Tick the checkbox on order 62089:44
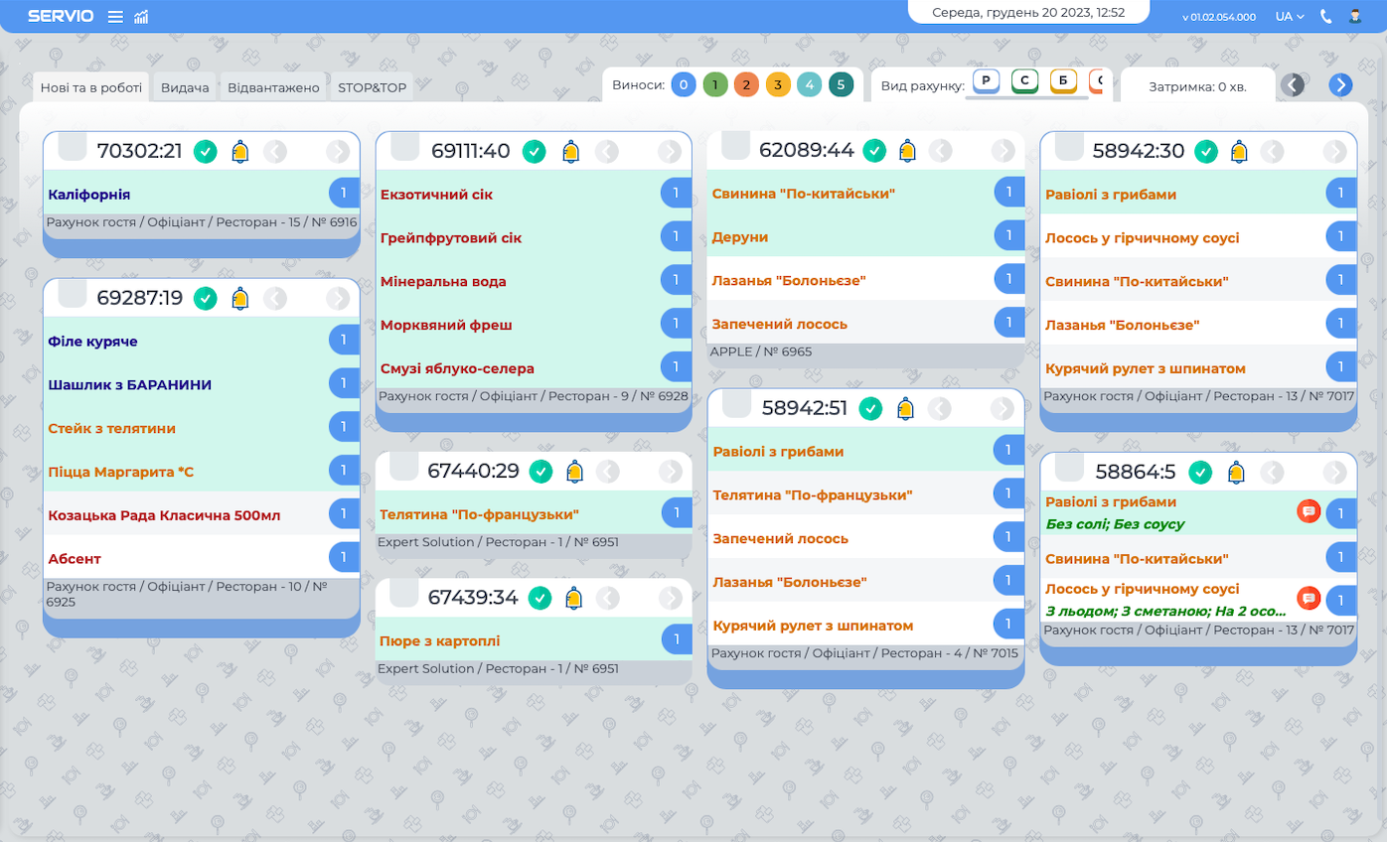The width and height of the screenshot is (1387, 842). coord(736,148)
